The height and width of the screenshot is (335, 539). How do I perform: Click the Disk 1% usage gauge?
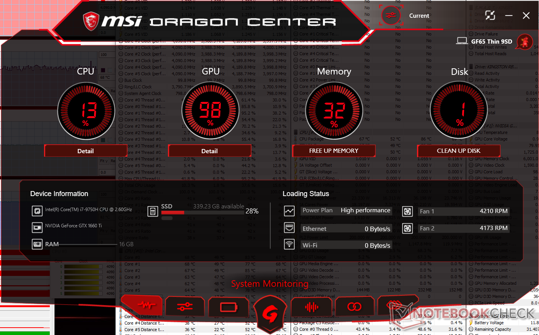(459, 110)
